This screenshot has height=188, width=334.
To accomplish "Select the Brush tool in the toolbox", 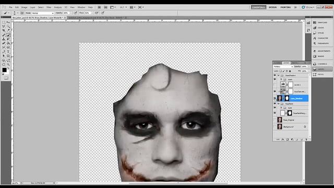I will [8, 35].
